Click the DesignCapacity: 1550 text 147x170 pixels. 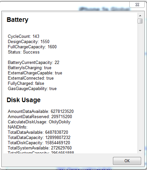click(28, 41)
